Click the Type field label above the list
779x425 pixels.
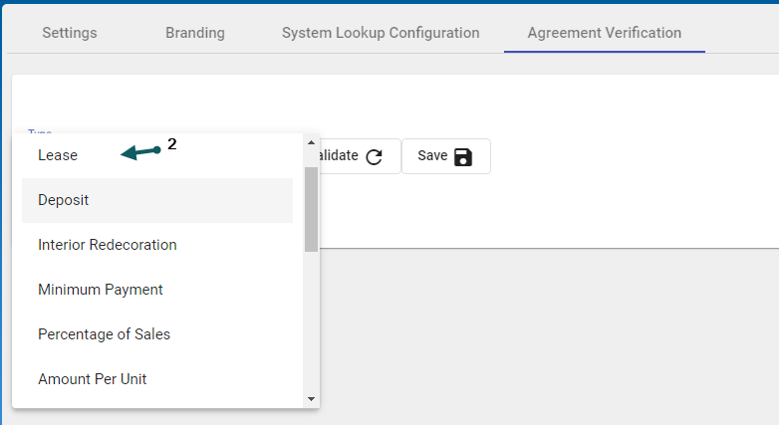tap(40, 132)
